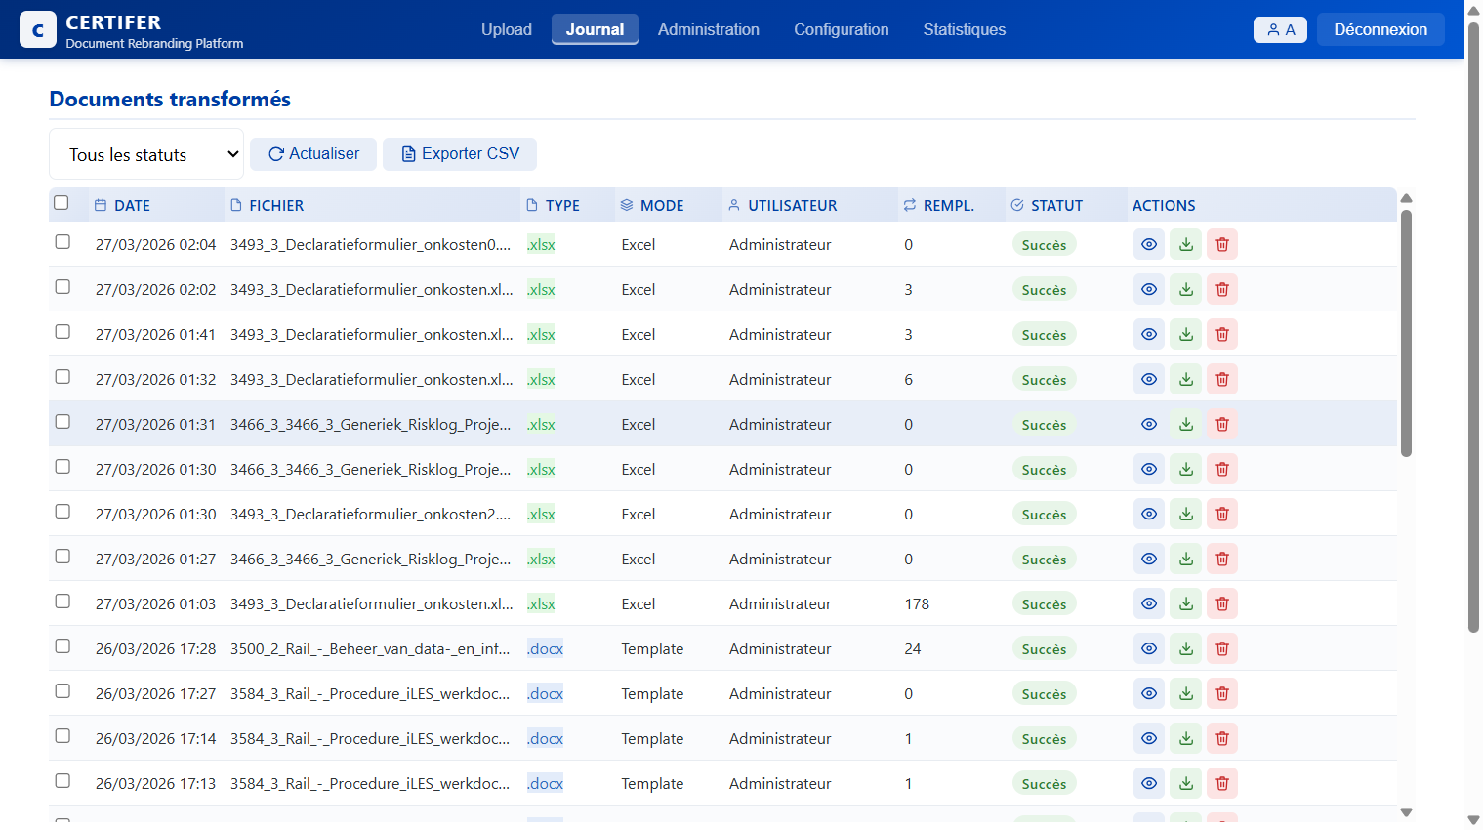This screenshot has height=830, width=1483.
Task: Delete the 27/03/2026 01:32 document
Action: [x=1221, y=379]
